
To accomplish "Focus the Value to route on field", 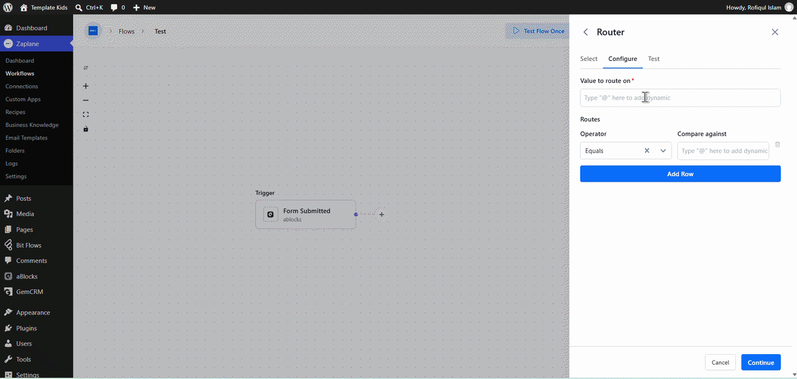I will 680,98.
